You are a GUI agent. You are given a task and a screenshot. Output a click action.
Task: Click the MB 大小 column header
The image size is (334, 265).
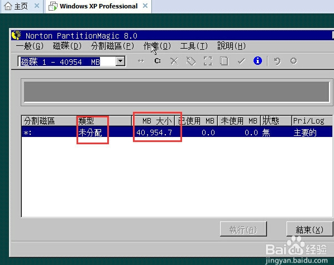(x=153, y=121)
